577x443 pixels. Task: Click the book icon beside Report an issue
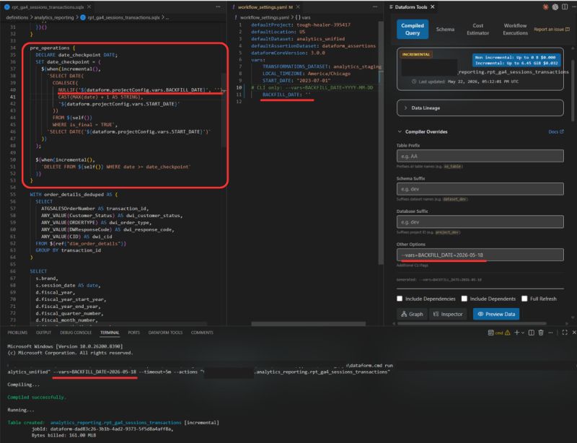(568, 29)
